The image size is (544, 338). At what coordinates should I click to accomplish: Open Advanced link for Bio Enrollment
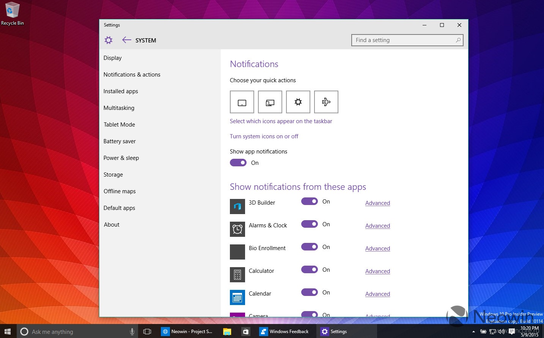coord(377,249)
